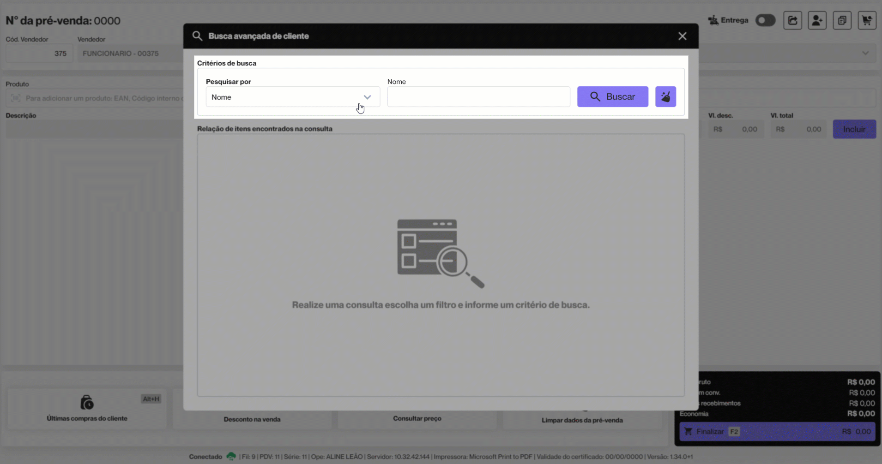882x464 pixels.
Task: Click the Cód. Vendedor field showing 375
Action: [x=39, y=54]
